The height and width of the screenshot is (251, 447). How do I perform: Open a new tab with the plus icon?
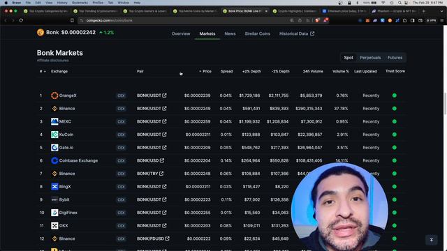coord(424,11)
